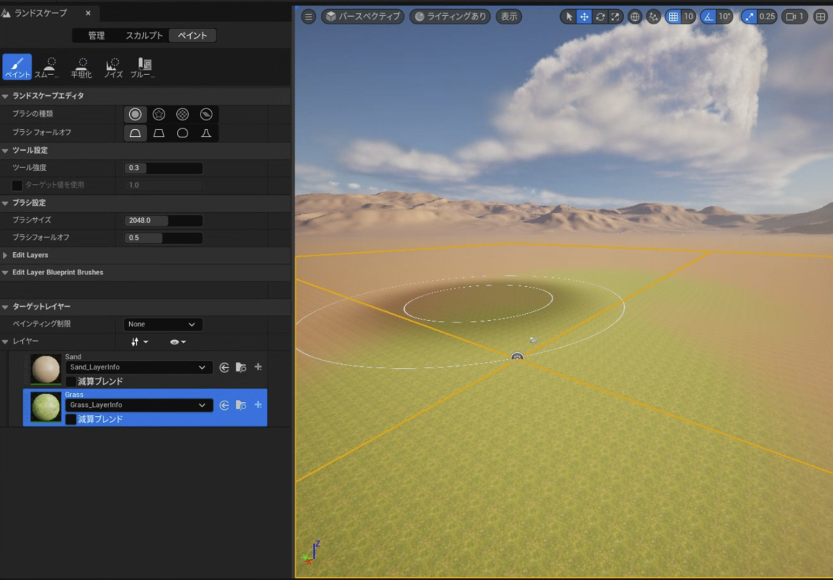Activate the scale transform tool

coord(615,17)
